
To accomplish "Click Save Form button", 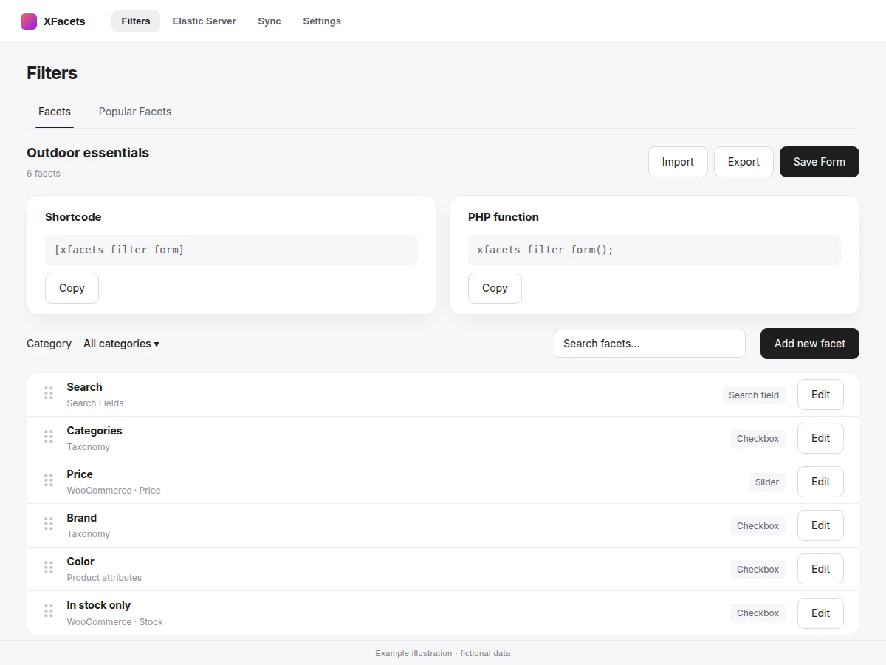I will pos(820,162).
